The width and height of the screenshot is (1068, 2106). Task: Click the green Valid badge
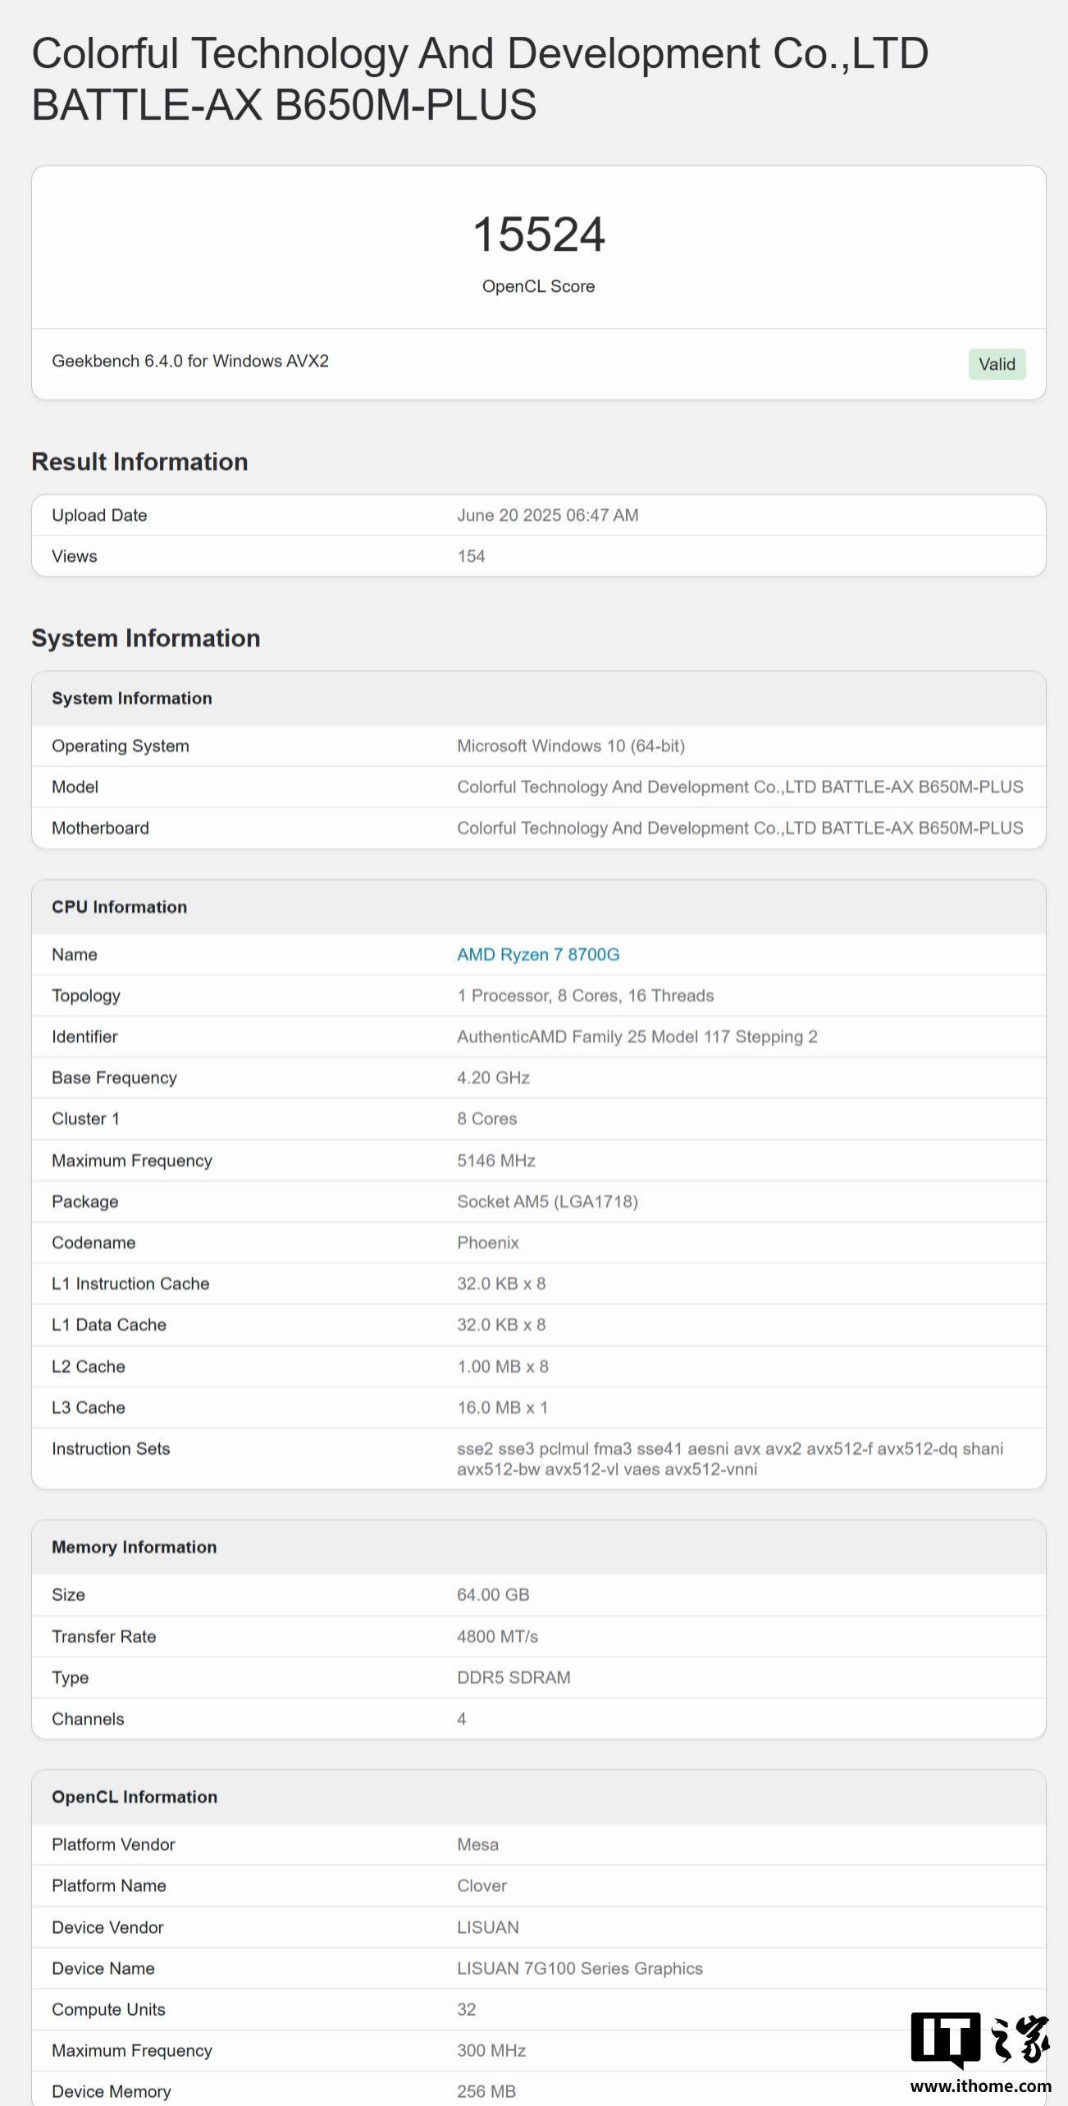pyautogui.click(x=997, y=364)
